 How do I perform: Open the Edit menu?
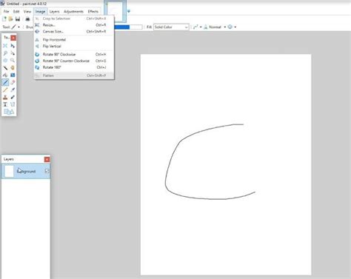(16, 12)
